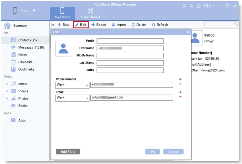
Task: Click the Prefix input field
Action: [130, 41]
